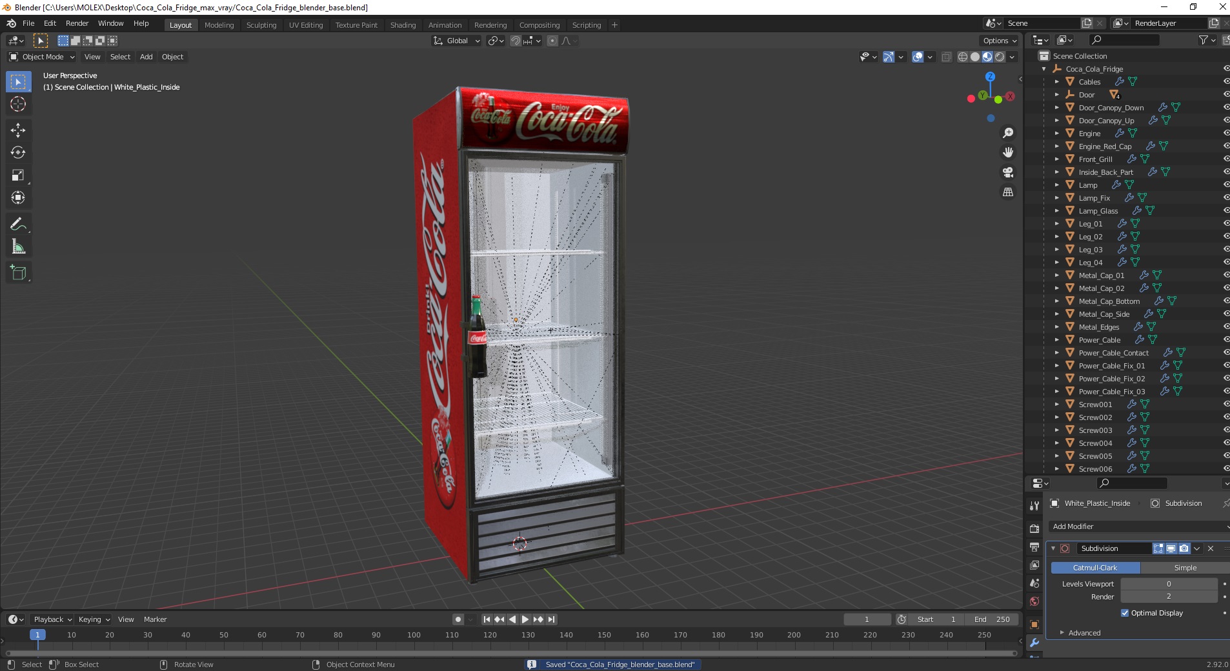Viewport: 1230px width, 671px height.
Task: Switch to wireframe viewport shading
Action: [x=963, y=57]
